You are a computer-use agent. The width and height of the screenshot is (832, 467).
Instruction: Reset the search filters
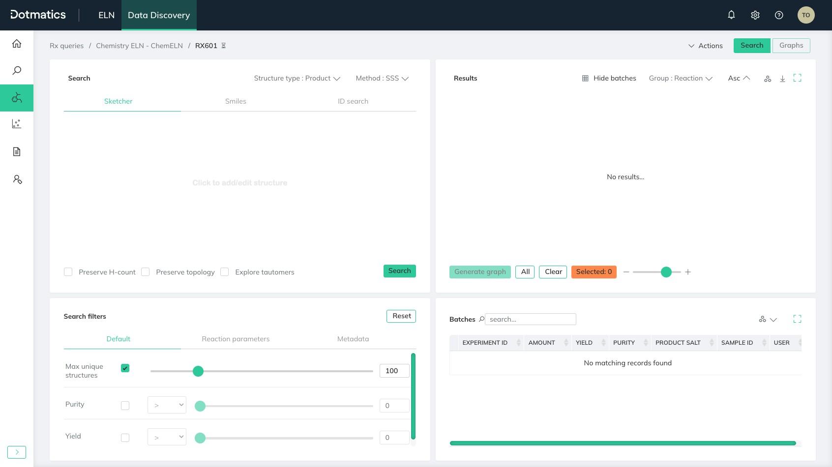(x=401, y=316)
